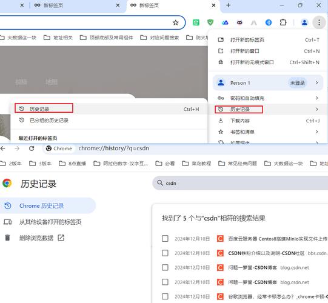Switch to the inactive 新标签页 tab
The height and width of the screenshot is (303, 328).
78,5
